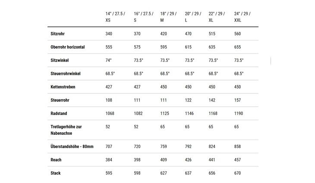315x183 pixels.
Task: Click the Oberrohr horizontal row label
Action: tap(68, 47)
